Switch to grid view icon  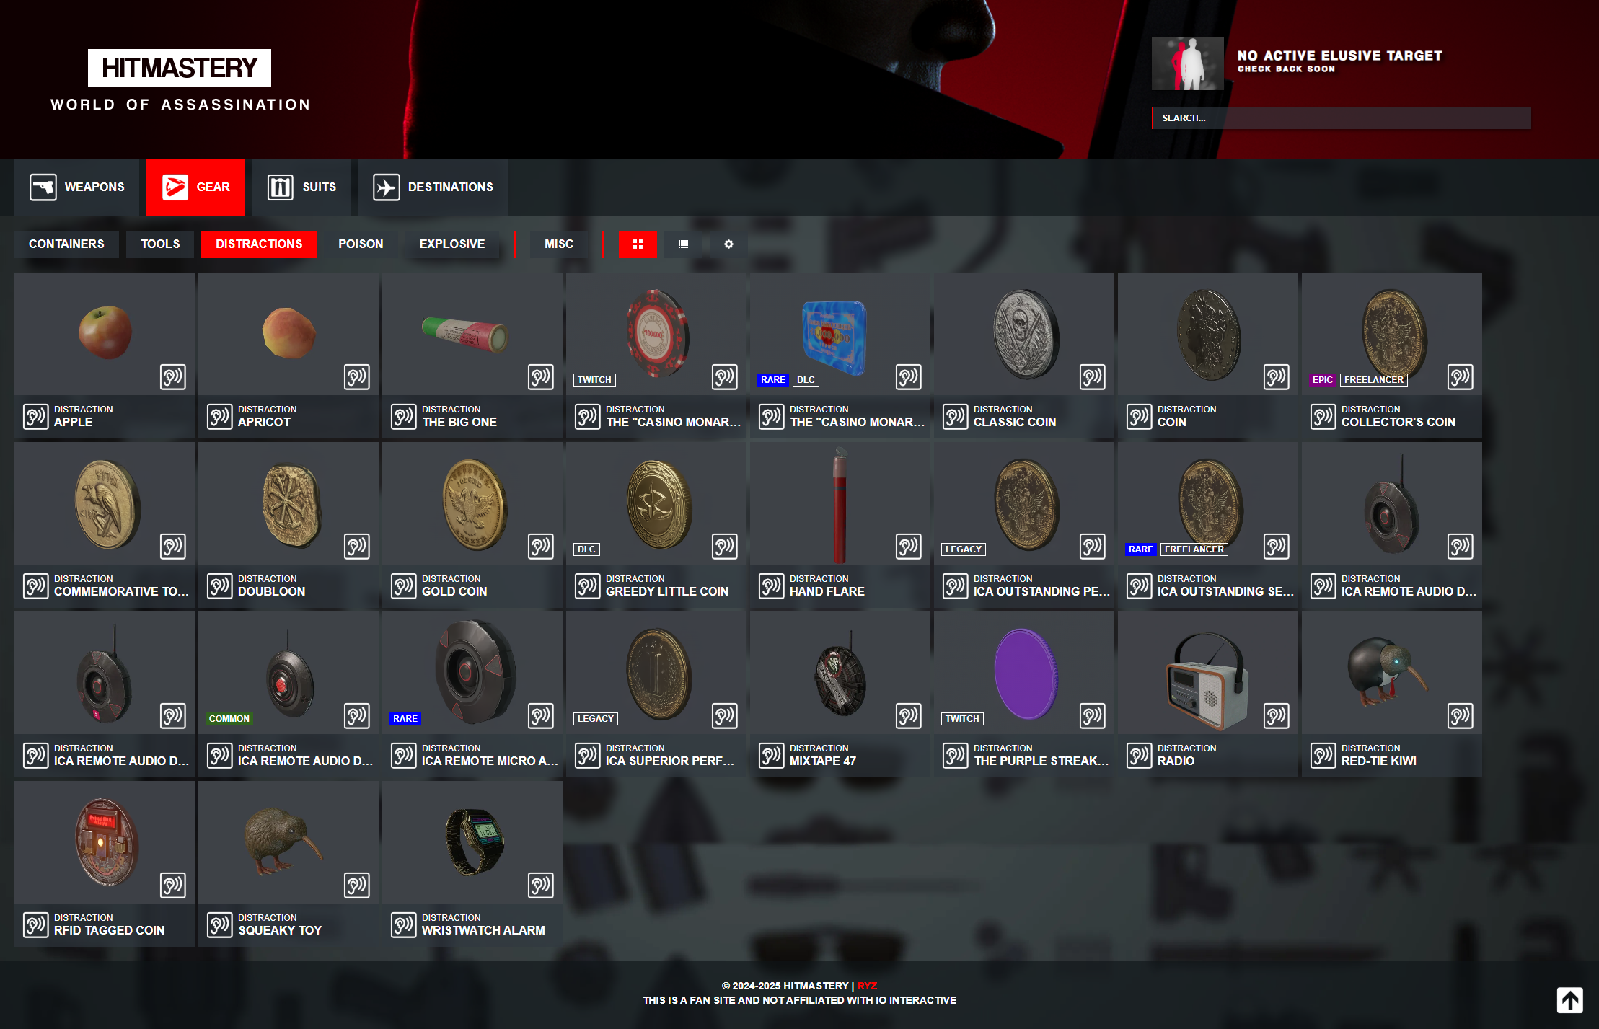(638, 244)
